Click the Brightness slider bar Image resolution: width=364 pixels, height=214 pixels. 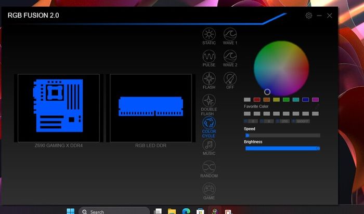(283, 149)
